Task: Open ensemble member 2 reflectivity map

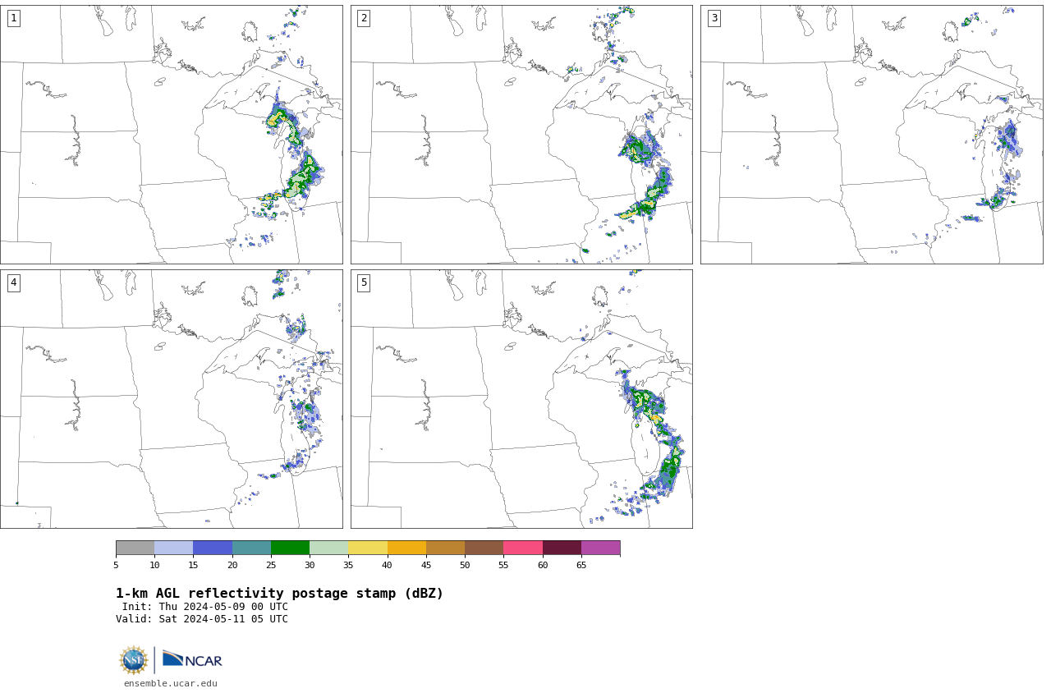Action: pyautogui.click(x=521, y=135)
